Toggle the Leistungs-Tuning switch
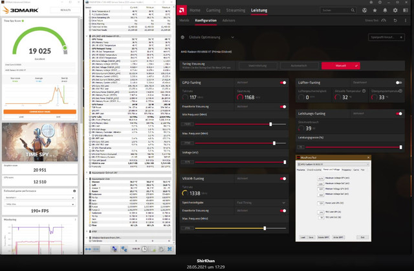Viewport: 414px width, 271px height. (399, 114)
